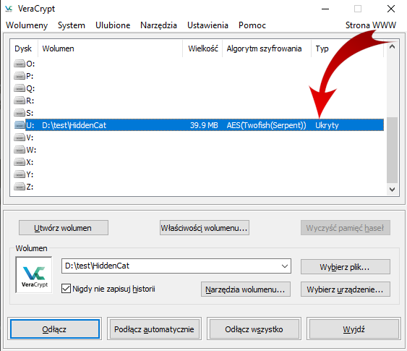Image resolution: width=407 pixels, height=351 pixels.
Task: Click Wyczyść pamięć haseł button
Action: pyautogui.click(x=346, y=228)
